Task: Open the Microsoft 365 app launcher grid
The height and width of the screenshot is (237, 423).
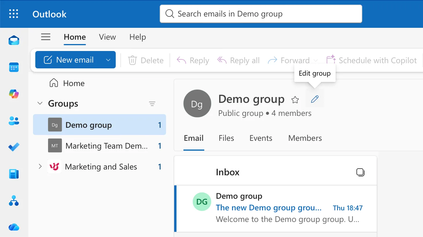Action: click(13, 14)
